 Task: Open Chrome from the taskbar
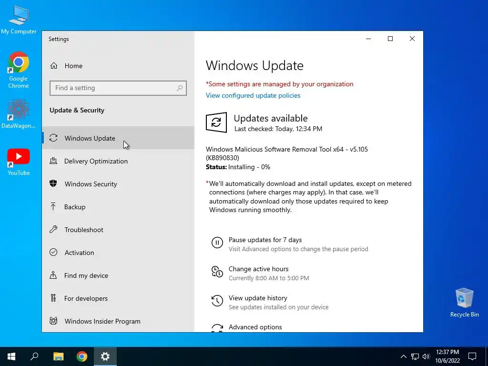[x=82, y=356]
